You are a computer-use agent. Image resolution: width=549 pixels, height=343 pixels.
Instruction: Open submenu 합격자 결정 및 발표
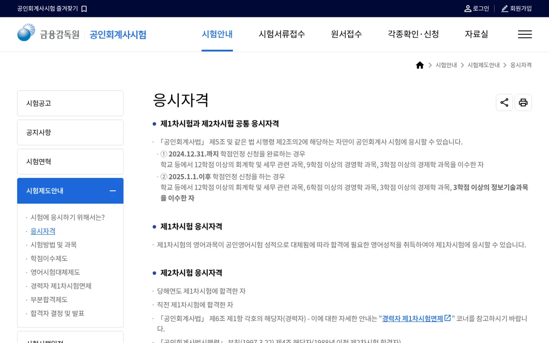coord(58,313)
